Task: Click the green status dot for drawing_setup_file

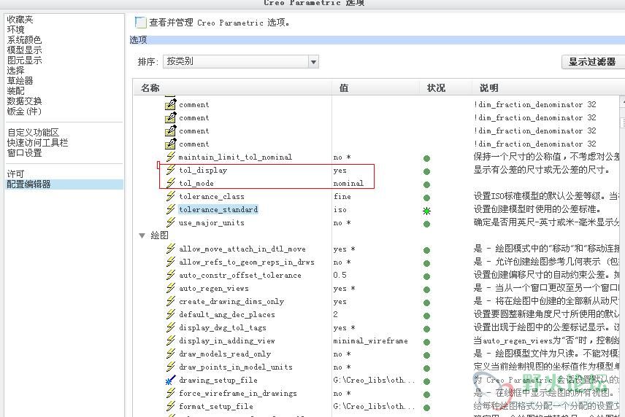Action: 426,381
